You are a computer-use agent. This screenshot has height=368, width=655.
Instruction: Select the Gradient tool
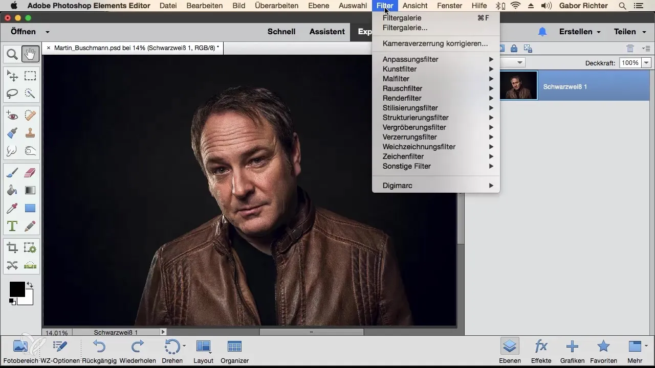pos(30,191)
